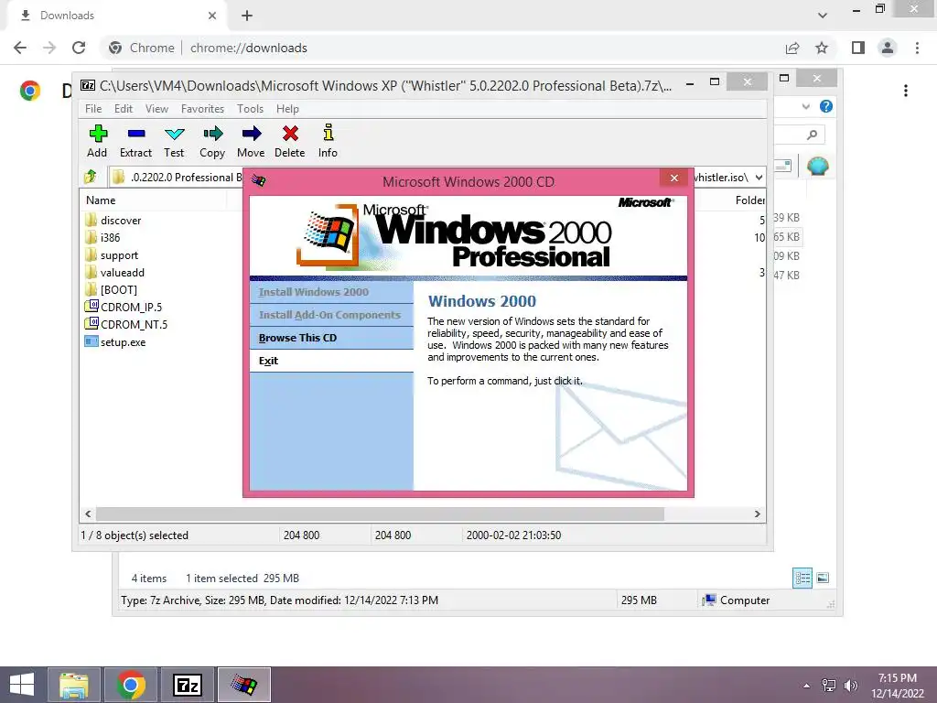The image size is (937, 703).
Task: Open a new Chrome tab
Action: click(x=247, y=16)
